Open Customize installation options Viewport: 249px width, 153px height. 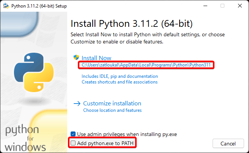(x=112, y=104)
